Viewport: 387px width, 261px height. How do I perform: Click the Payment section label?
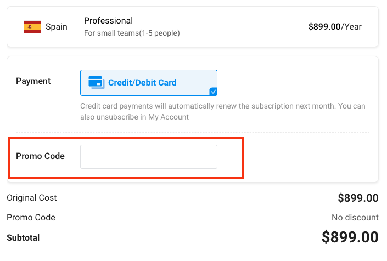coord(33,81)
